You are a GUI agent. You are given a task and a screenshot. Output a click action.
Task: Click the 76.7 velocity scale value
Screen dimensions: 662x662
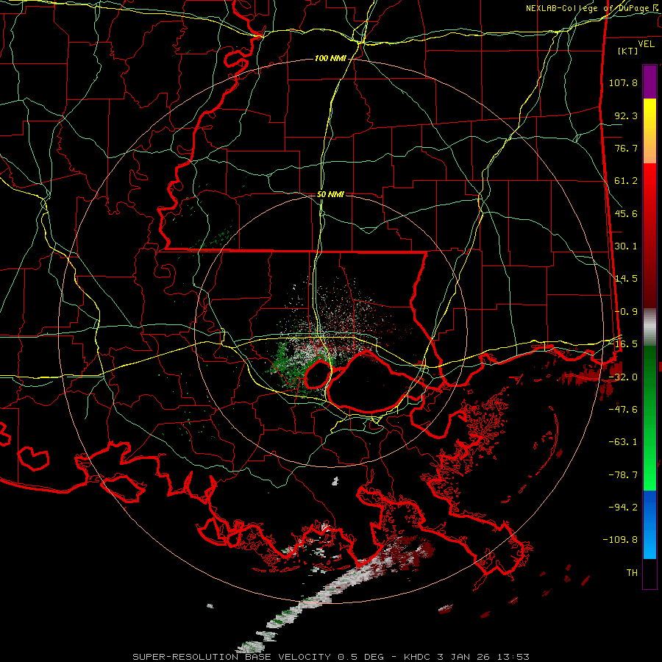[x=626, y=148]
